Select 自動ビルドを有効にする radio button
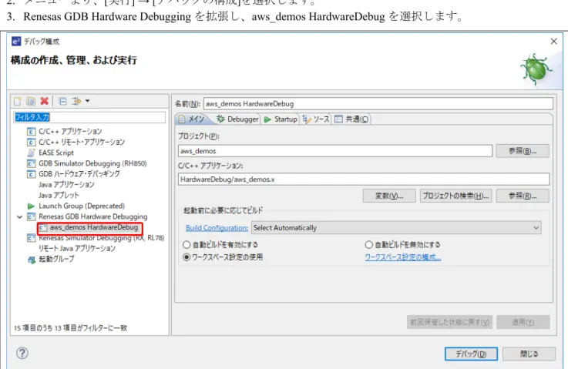568x369 pixels. (187, 245)
